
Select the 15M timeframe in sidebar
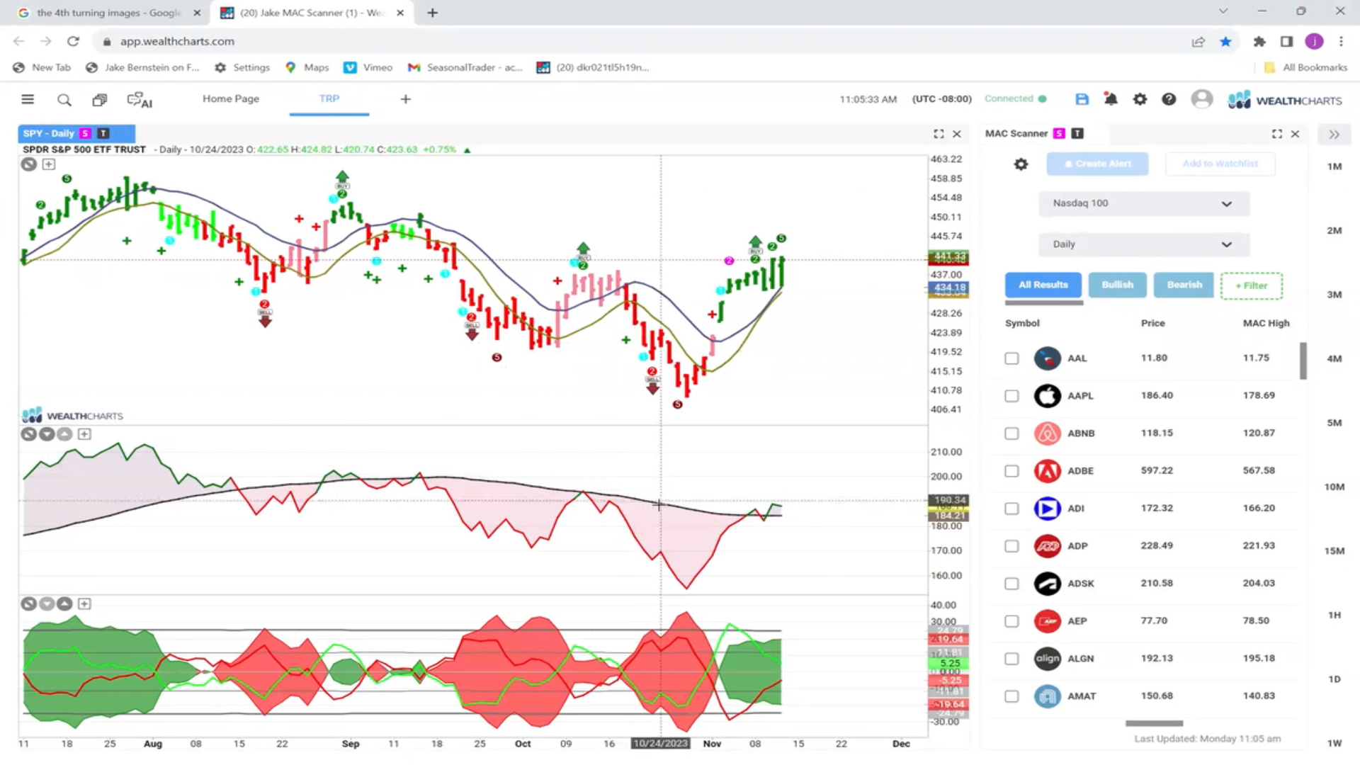[1334, 551]
